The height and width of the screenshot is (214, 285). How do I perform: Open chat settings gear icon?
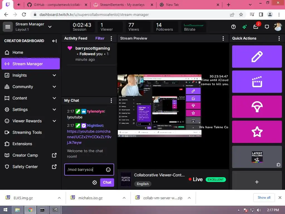point(95,182)
